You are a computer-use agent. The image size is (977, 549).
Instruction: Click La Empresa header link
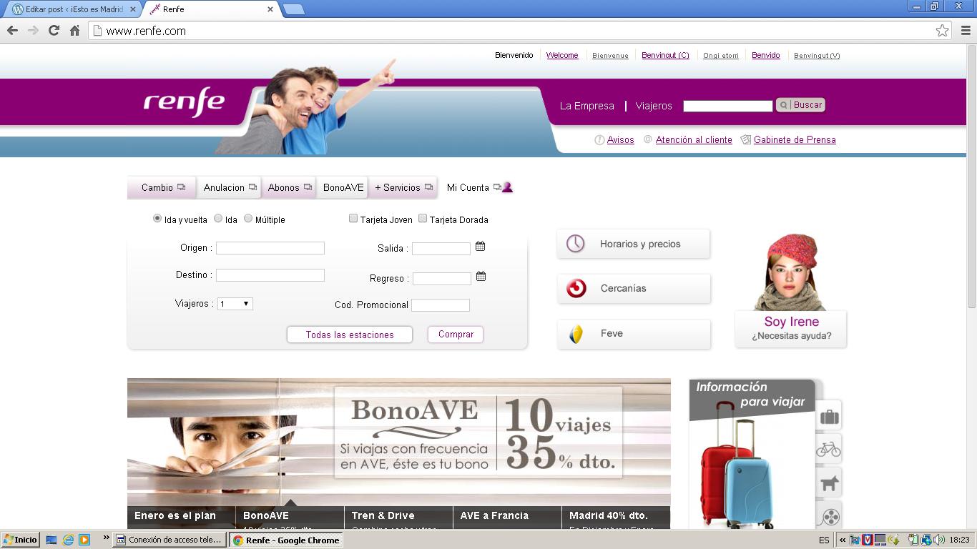(x=586, y=106)
